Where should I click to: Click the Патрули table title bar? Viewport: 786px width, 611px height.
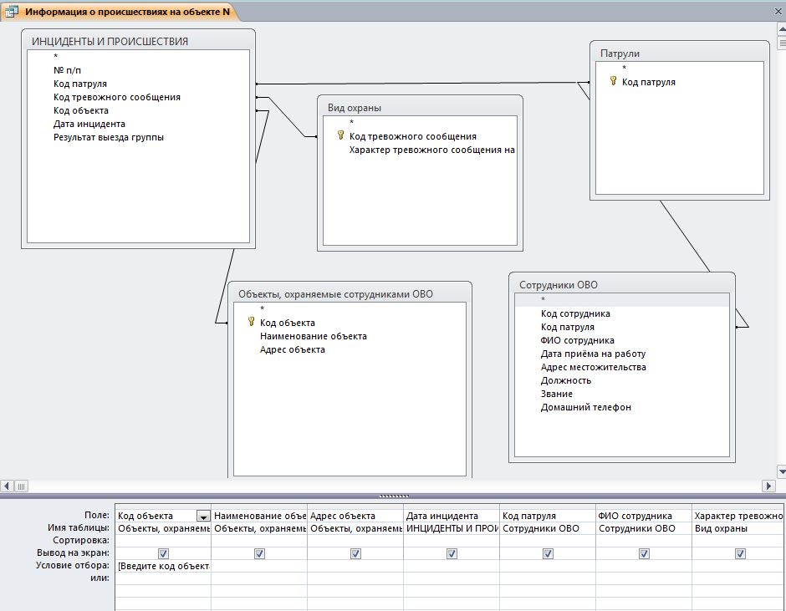click(679, 53)
